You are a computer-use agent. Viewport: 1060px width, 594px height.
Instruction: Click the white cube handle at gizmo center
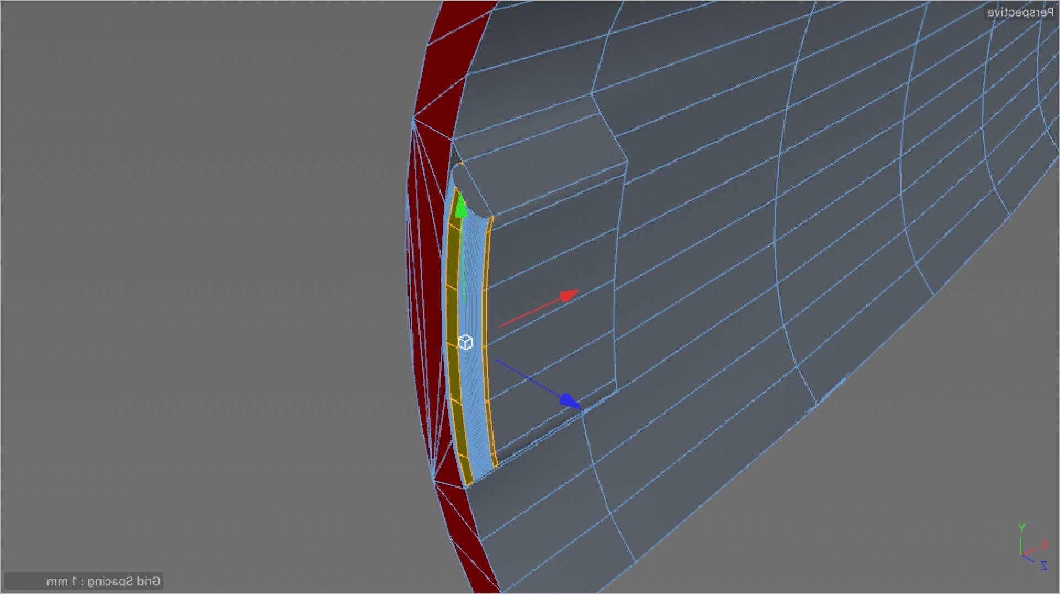[465, 342]
